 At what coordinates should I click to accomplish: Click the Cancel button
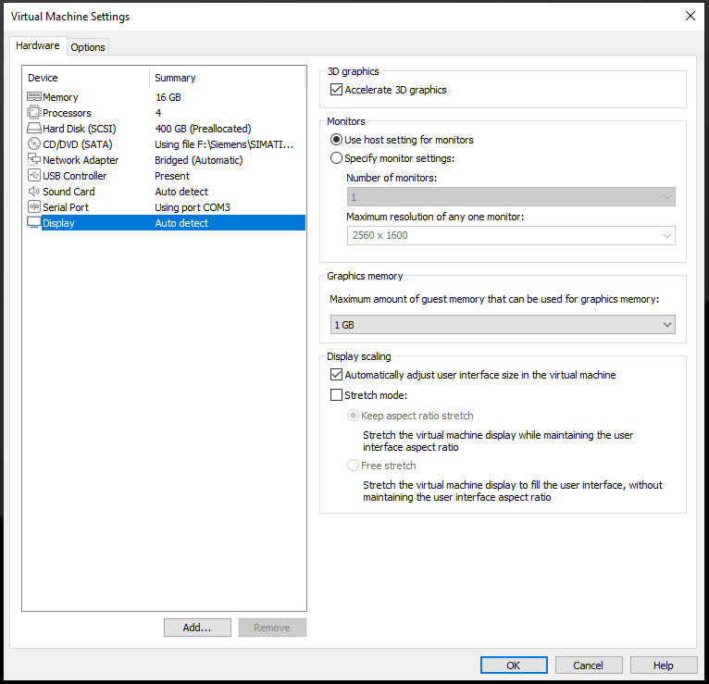(x=589, y=665)
